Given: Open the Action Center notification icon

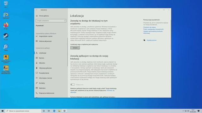Looking at the screenshot, I should click(199, 111).
